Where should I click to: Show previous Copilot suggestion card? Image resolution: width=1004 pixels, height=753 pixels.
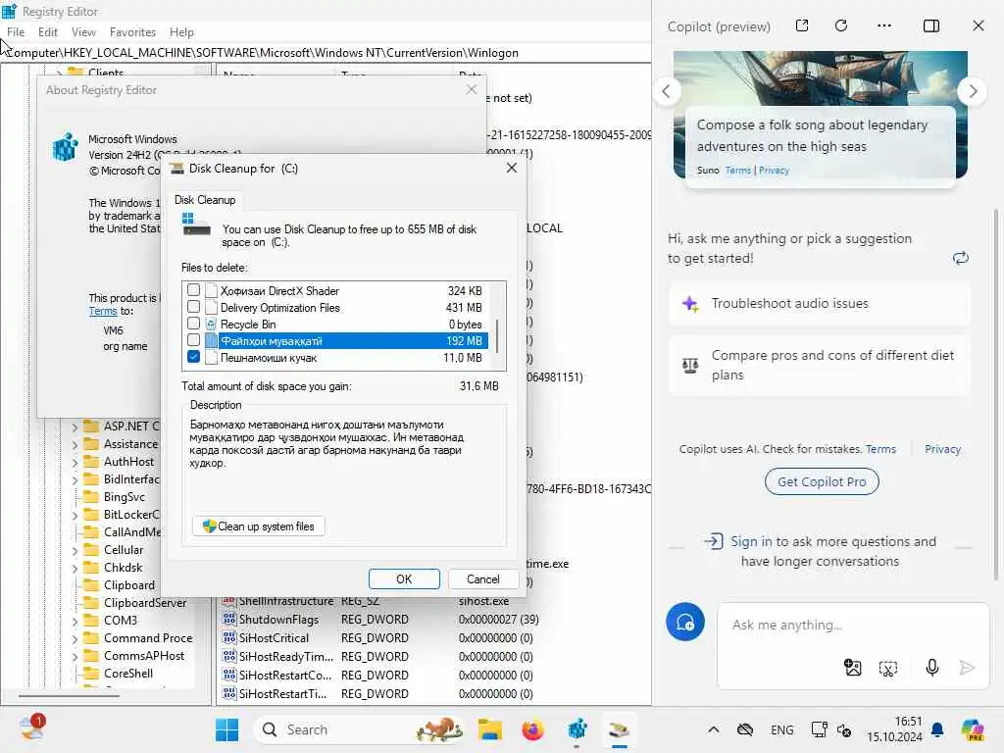(x=667, y=91)
